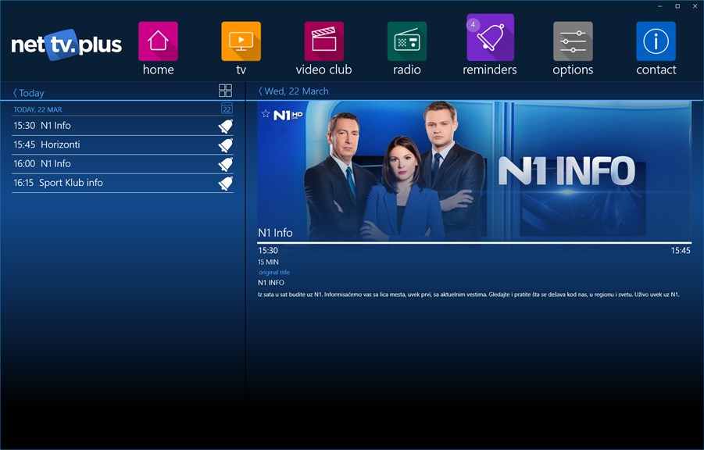Click the N1 HD channel logo
The height and width of the screenshot is (450, 704).
(x=288, y=115)
